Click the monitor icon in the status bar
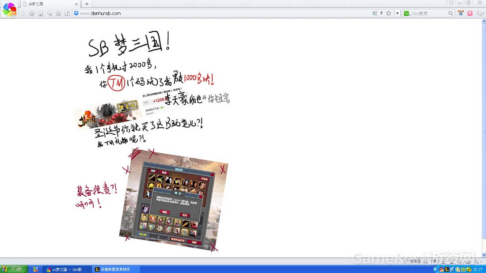Viewport: 486px width, 273px height. tap(468, 262)
